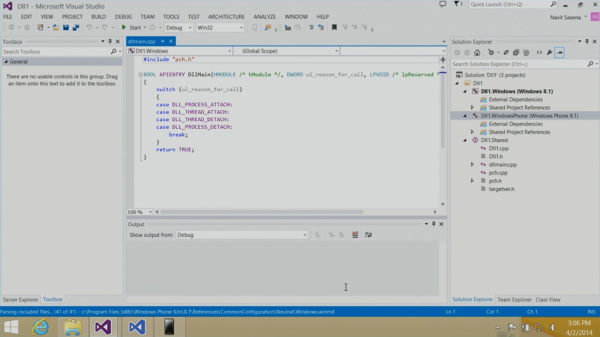Switch to the Server Explorer tab
This screenshot has height=337, width=600.
coord(21,300)
